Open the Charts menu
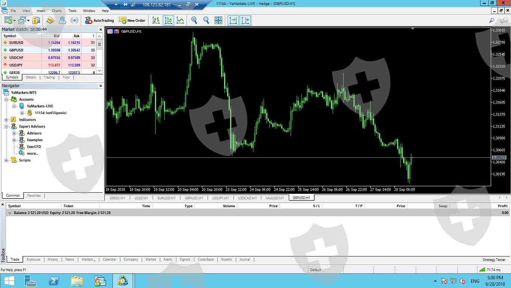Viewport: 511px width, 288px height. point(57,11)
